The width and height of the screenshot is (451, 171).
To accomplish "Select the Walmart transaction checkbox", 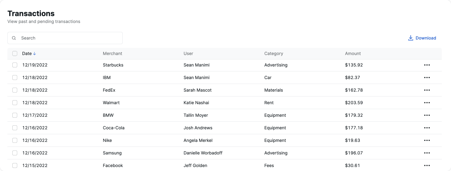I will pos(15,103).
